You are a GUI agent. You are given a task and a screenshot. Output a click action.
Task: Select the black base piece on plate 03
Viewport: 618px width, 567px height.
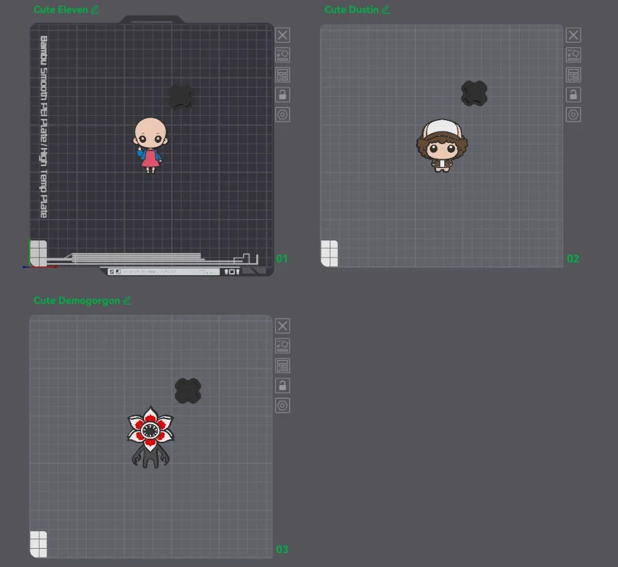point(188,391)
